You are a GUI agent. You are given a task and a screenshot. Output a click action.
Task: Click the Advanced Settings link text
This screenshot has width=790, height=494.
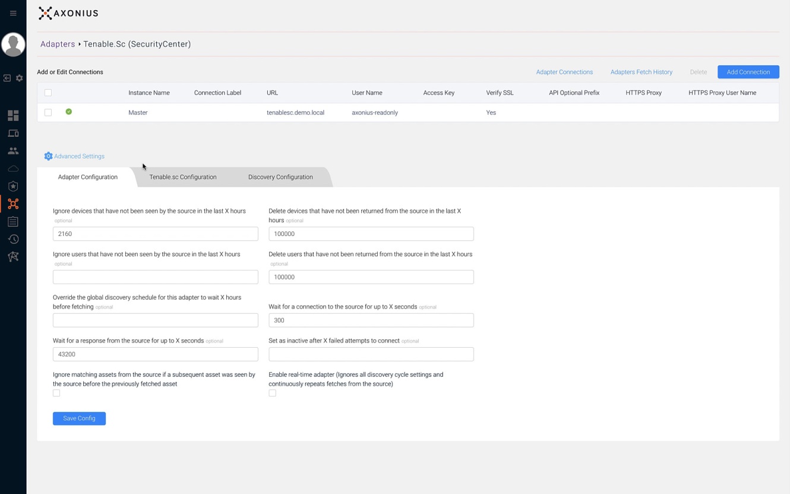[x=79, y=156]
